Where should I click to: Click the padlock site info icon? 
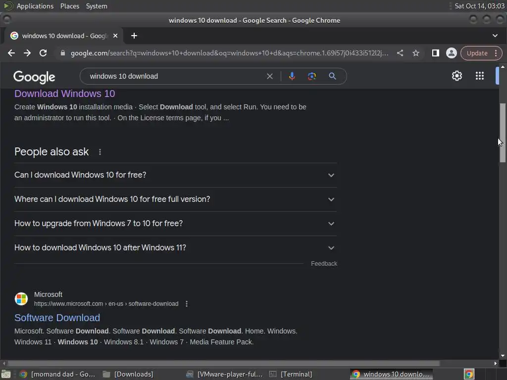coord(63,53)
